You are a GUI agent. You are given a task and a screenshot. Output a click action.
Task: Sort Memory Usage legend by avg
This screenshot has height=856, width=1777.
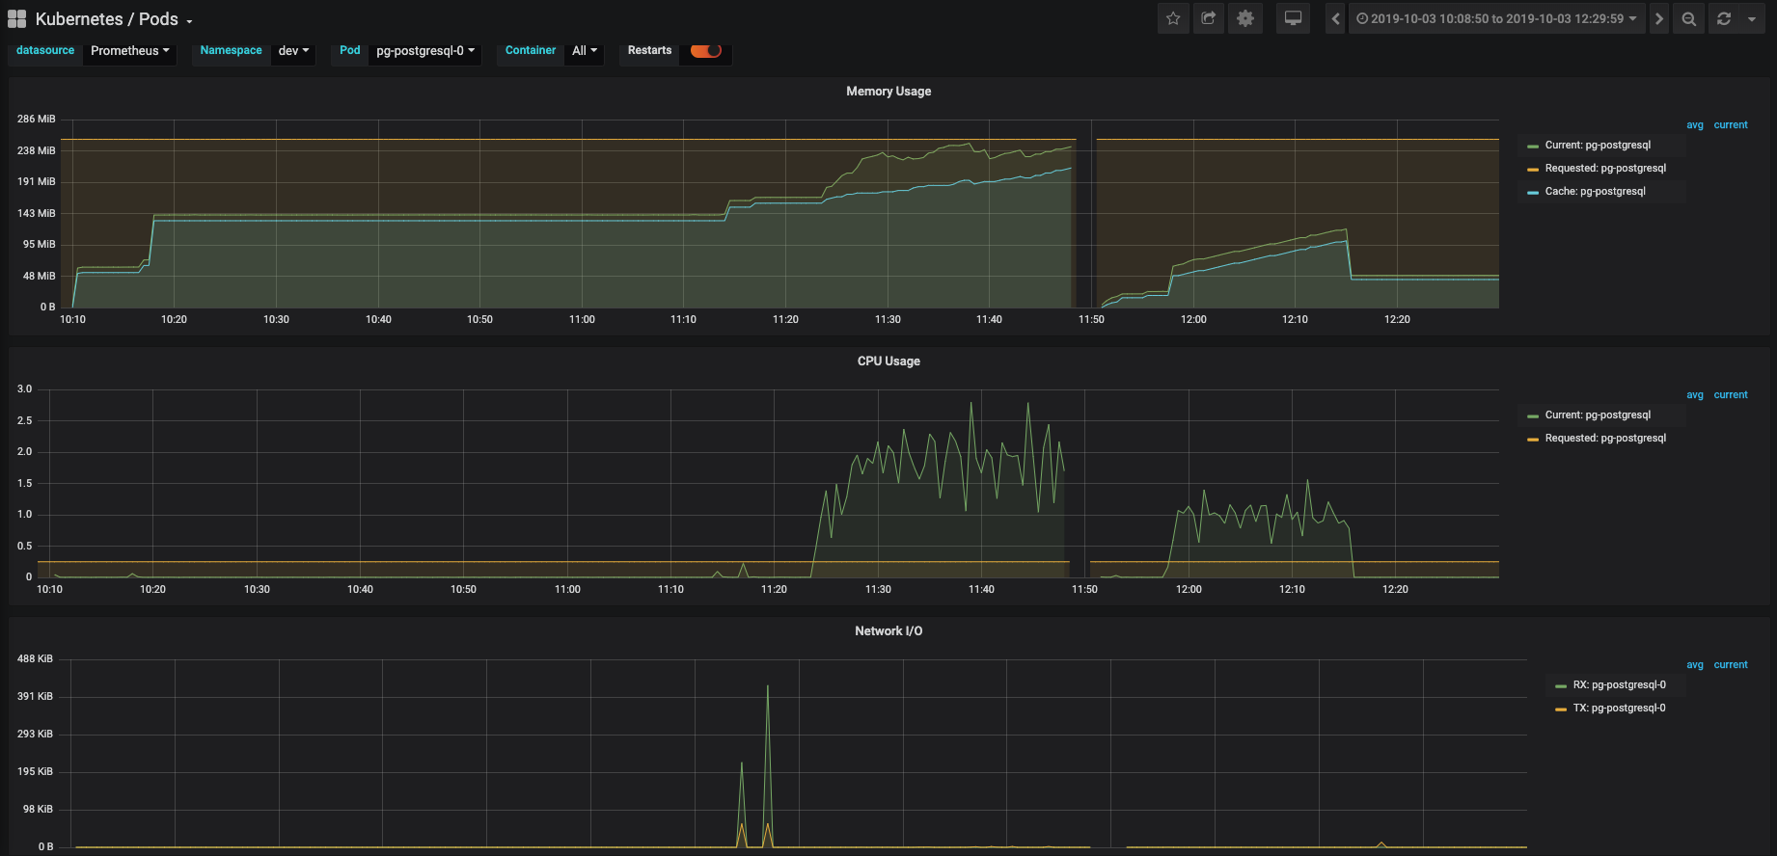(x=1695, y=125)
